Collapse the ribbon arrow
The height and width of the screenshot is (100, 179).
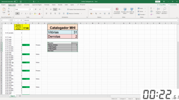point(177,17)
